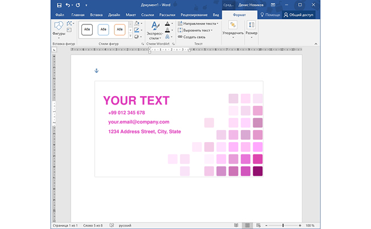Open the Экспресс-стили WordArt menu
Viewport: 371px width, 229px height.
click(x=155, y=30)
